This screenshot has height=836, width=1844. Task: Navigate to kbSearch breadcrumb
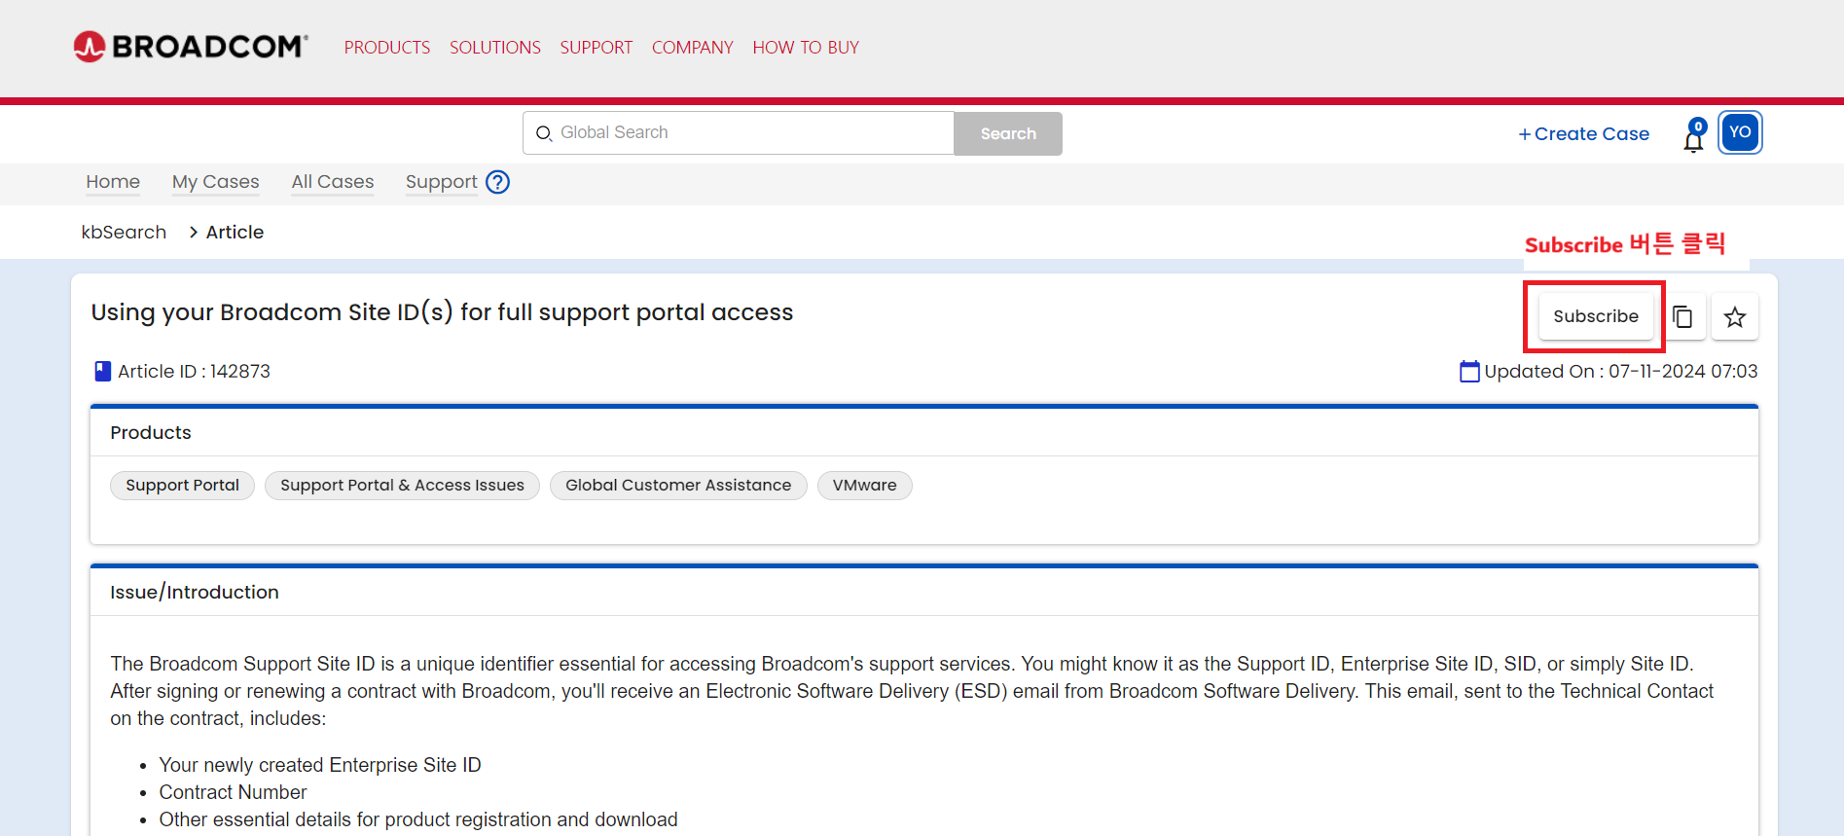(124, 233)
